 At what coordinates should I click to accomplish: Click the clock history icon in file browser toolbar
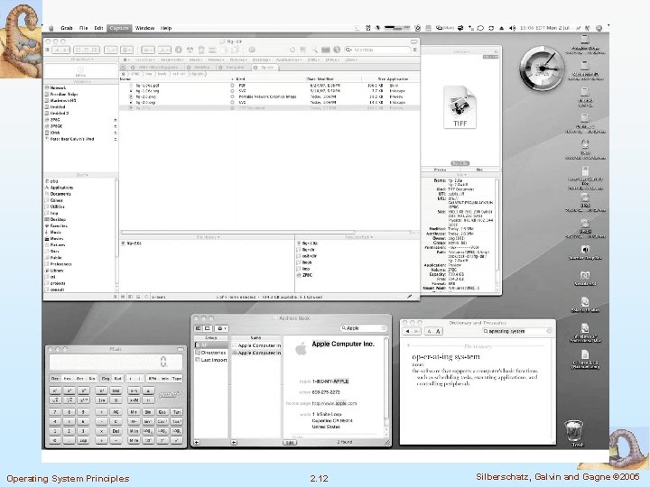[252, 50]
